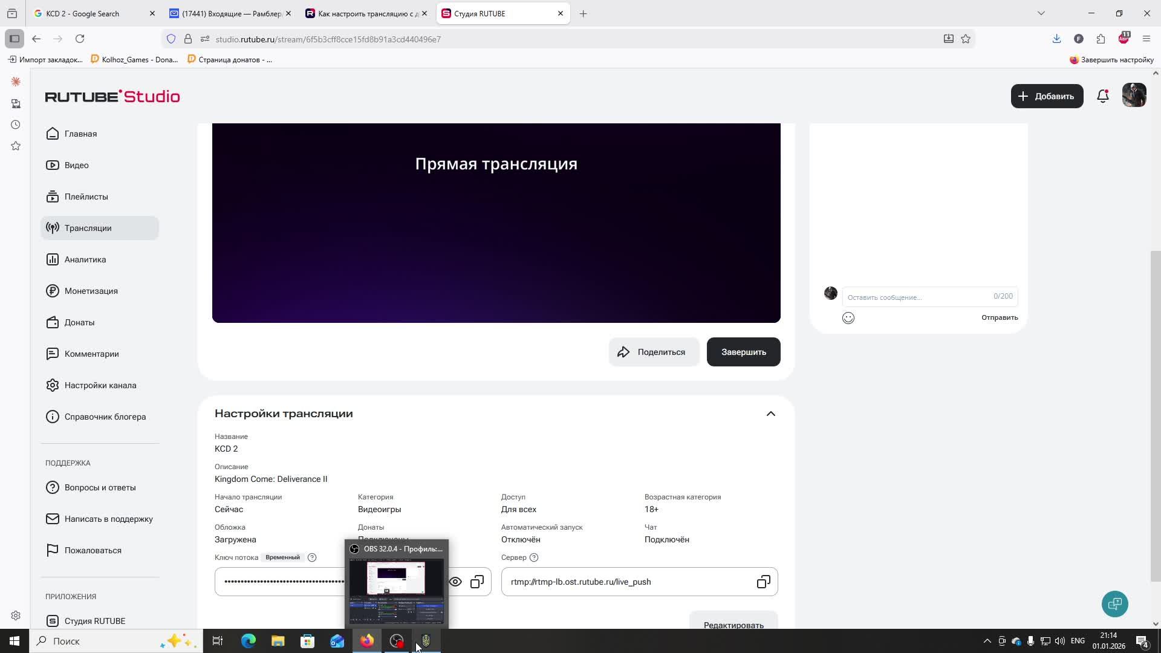The width and height of the screenshot is (1161, 653).
Task: Click the OBS window preview thumbnail
Action: pos(396,591)
